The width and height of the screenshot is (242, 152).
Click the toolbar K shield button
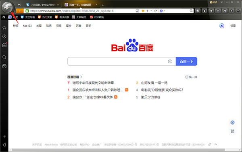[x=198, y=11]
